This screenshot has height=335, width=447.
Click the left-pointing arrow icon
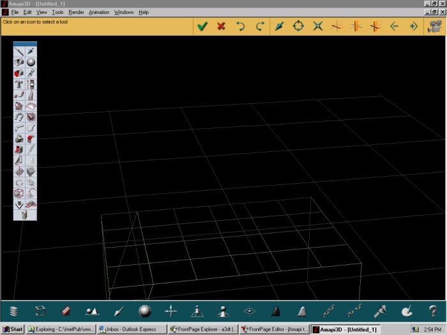(394, 27)
